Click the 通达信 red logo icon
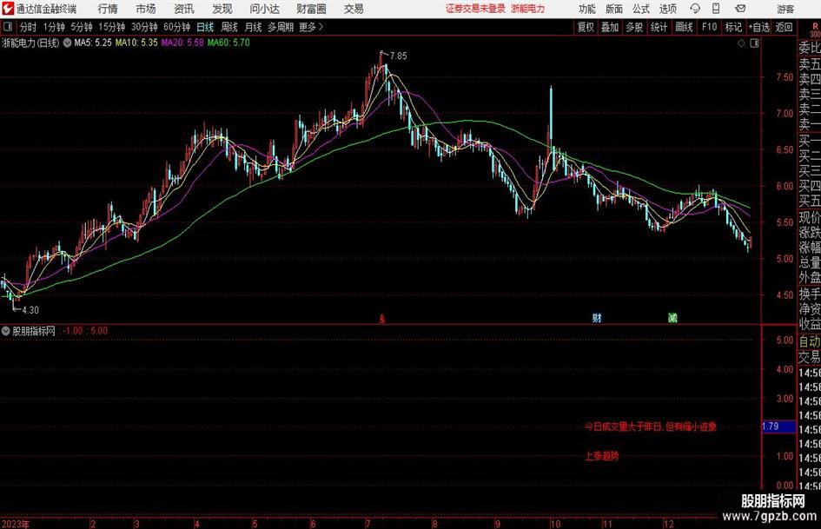The image size is (821, 529). 8,9
